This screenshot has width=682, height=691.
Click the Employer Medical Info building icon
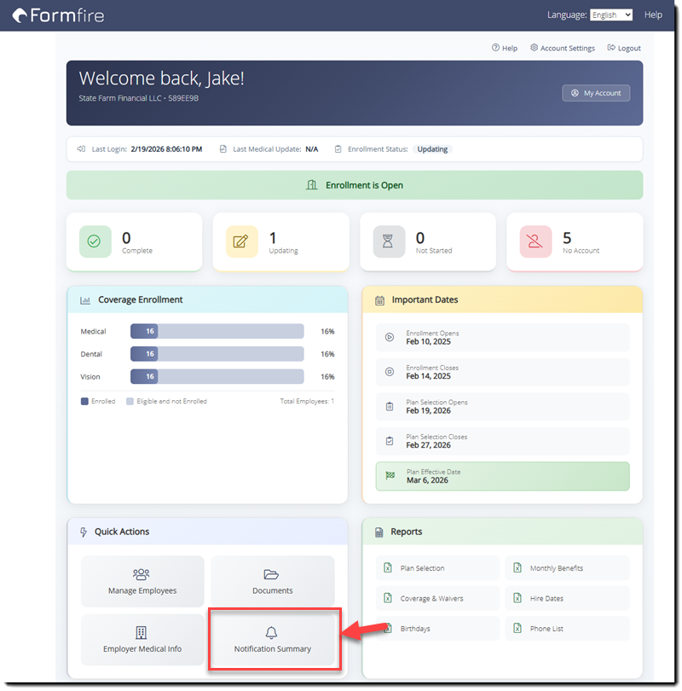coord(142,633)
